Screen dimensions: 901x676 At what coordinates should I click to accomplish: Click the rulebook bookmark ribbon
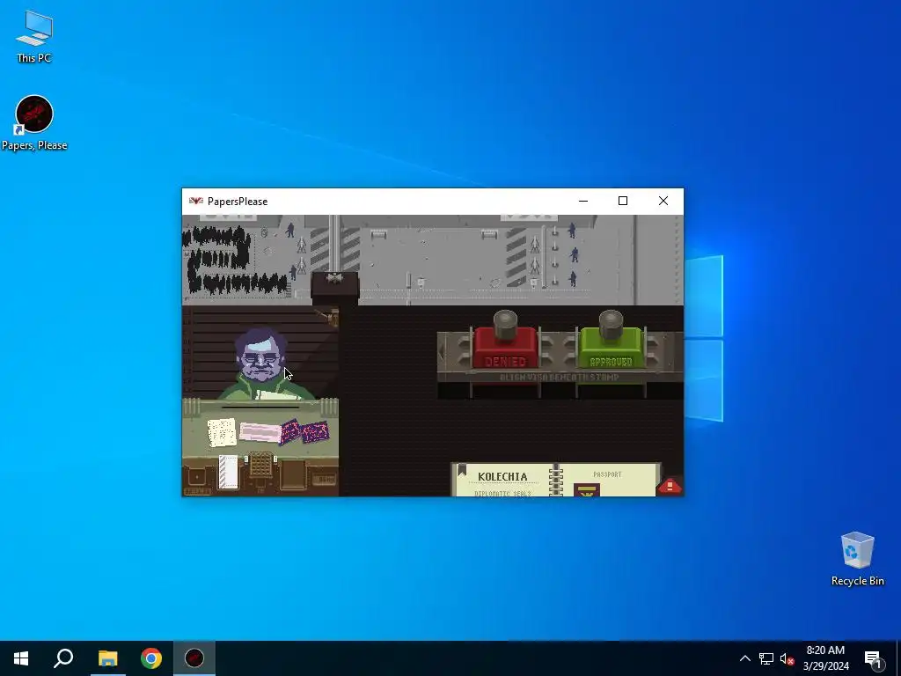(461, 471)
